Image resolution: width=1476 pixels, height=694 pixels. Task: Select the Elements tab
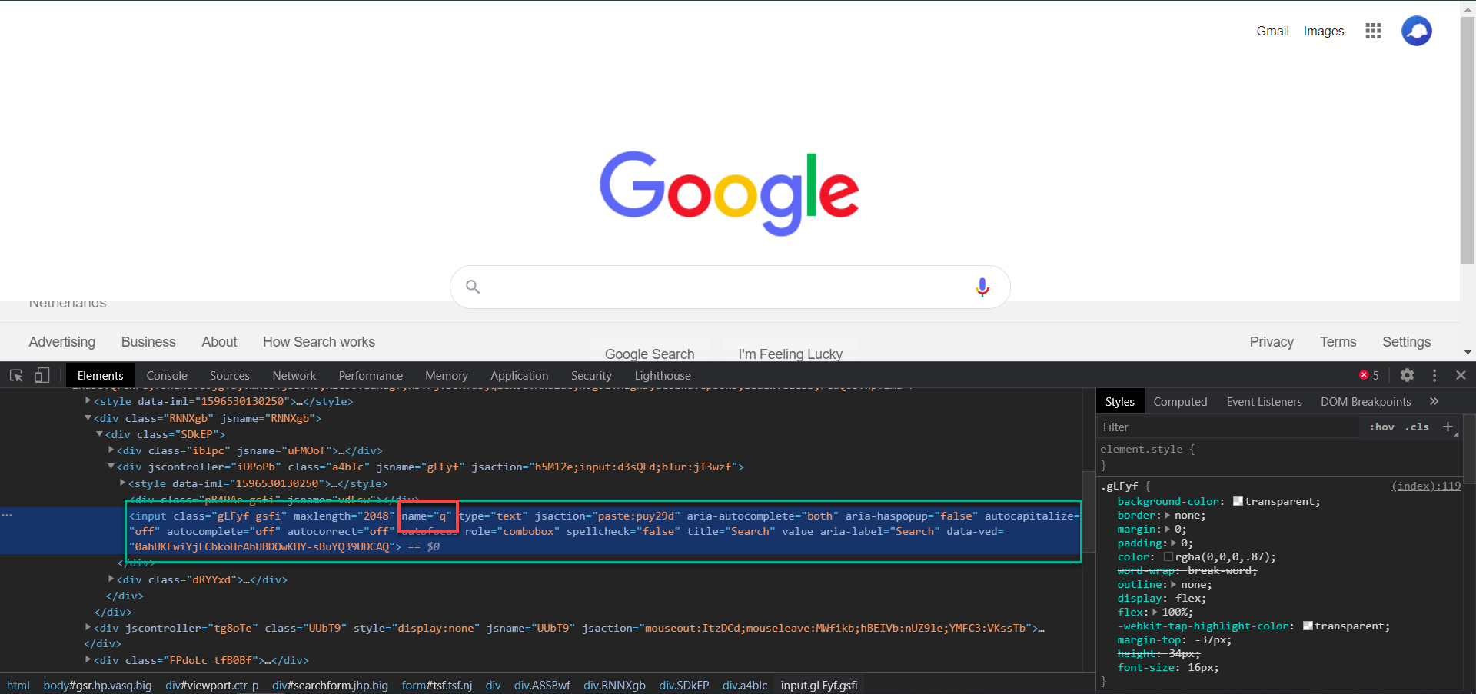click(x=100, y=375)
